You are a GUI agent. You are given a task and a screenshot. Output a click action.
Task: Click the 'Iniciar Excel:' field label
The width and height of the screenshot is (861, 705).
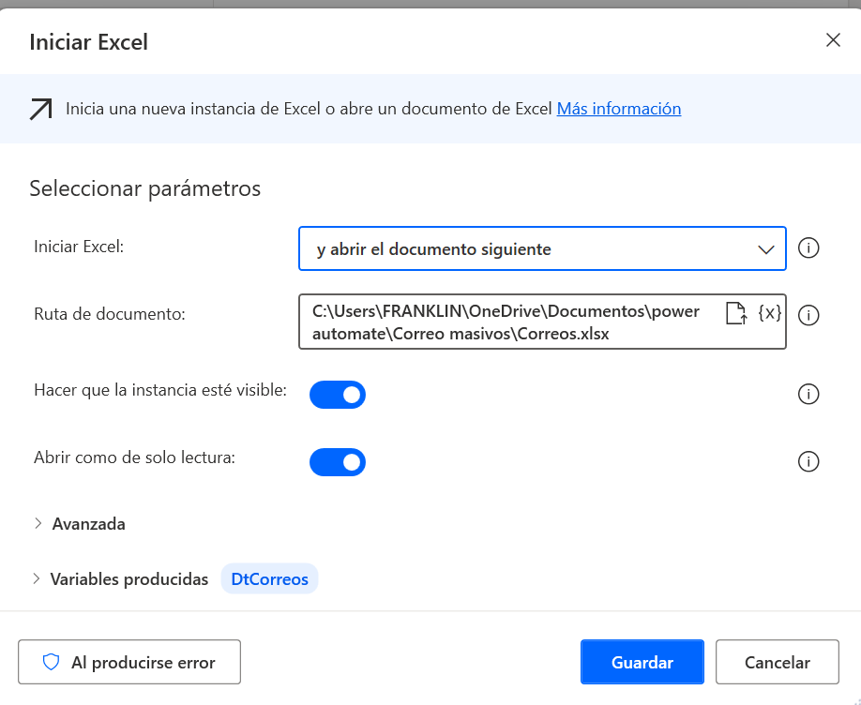[79, 247]
